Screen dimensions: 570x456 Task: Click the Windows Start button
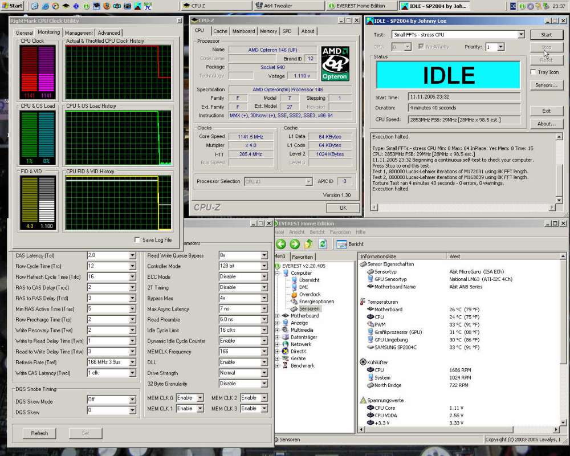[13, 6]
